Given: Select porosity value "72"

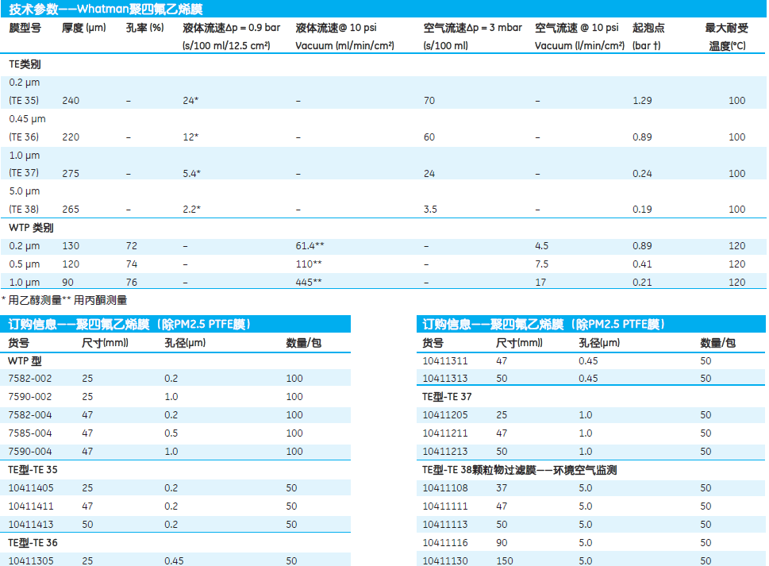Looking at the screenshot, I should [132, 246].
